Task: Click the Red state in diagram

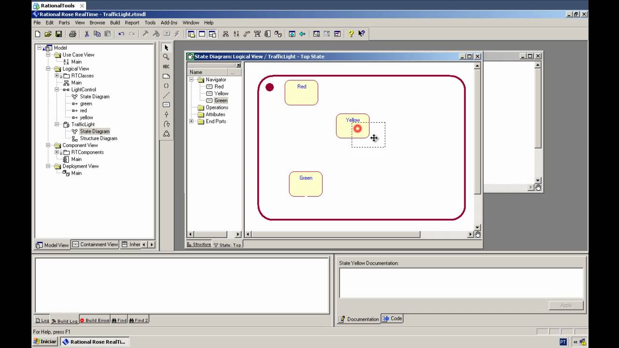Action: tap(301, 93)
